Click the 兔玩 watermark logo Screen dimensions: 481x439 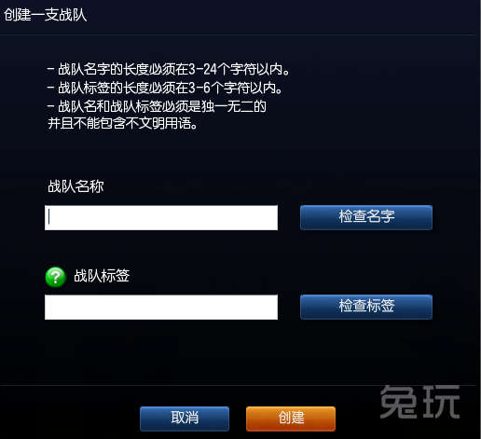tap(420, 402)
